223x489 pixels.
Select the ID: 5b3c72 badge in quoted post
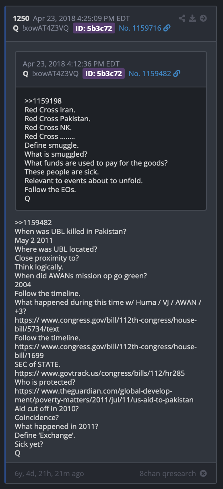pyautogui.click(x=104, y=74)
